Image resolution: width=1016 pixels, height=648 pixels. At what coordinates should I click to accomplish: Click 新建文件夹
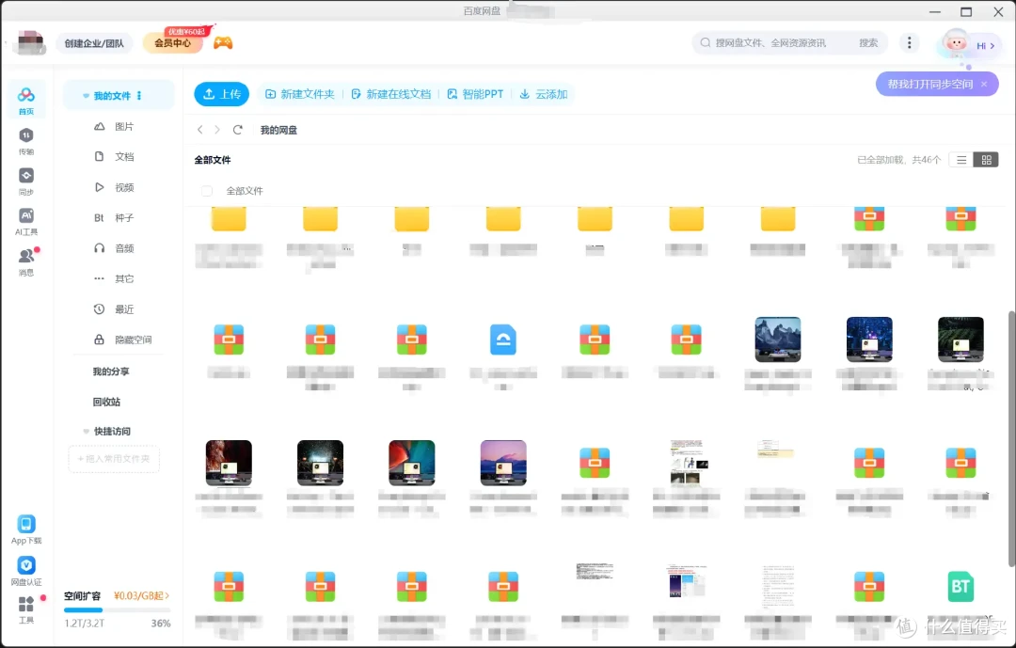click(300, 94)
